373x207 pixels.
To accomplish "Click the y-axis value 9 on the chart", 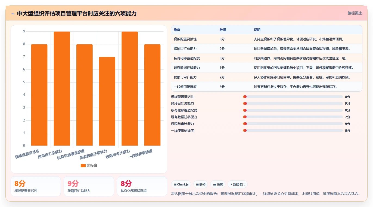I will pyautogui.click(x=24, y=31).
